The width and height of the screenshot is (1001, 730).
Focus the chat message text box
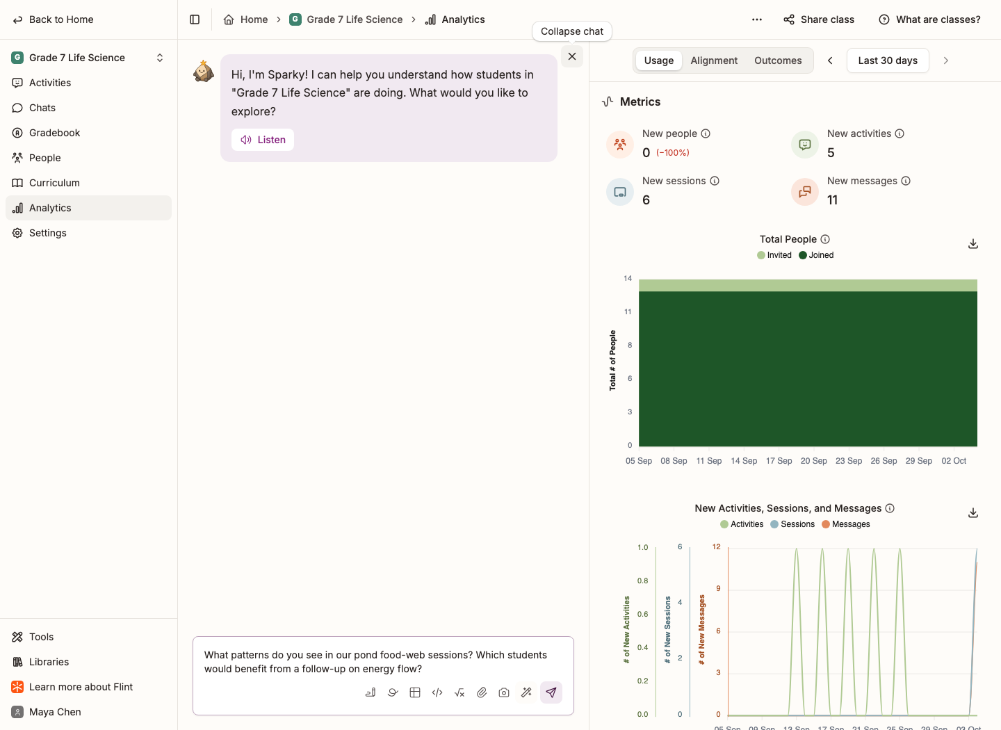coord(383,662)
